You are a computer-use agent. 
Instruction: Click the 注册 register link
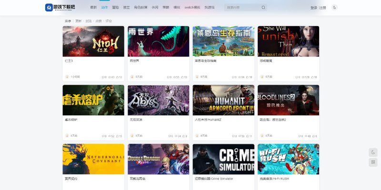click(323, 8)
